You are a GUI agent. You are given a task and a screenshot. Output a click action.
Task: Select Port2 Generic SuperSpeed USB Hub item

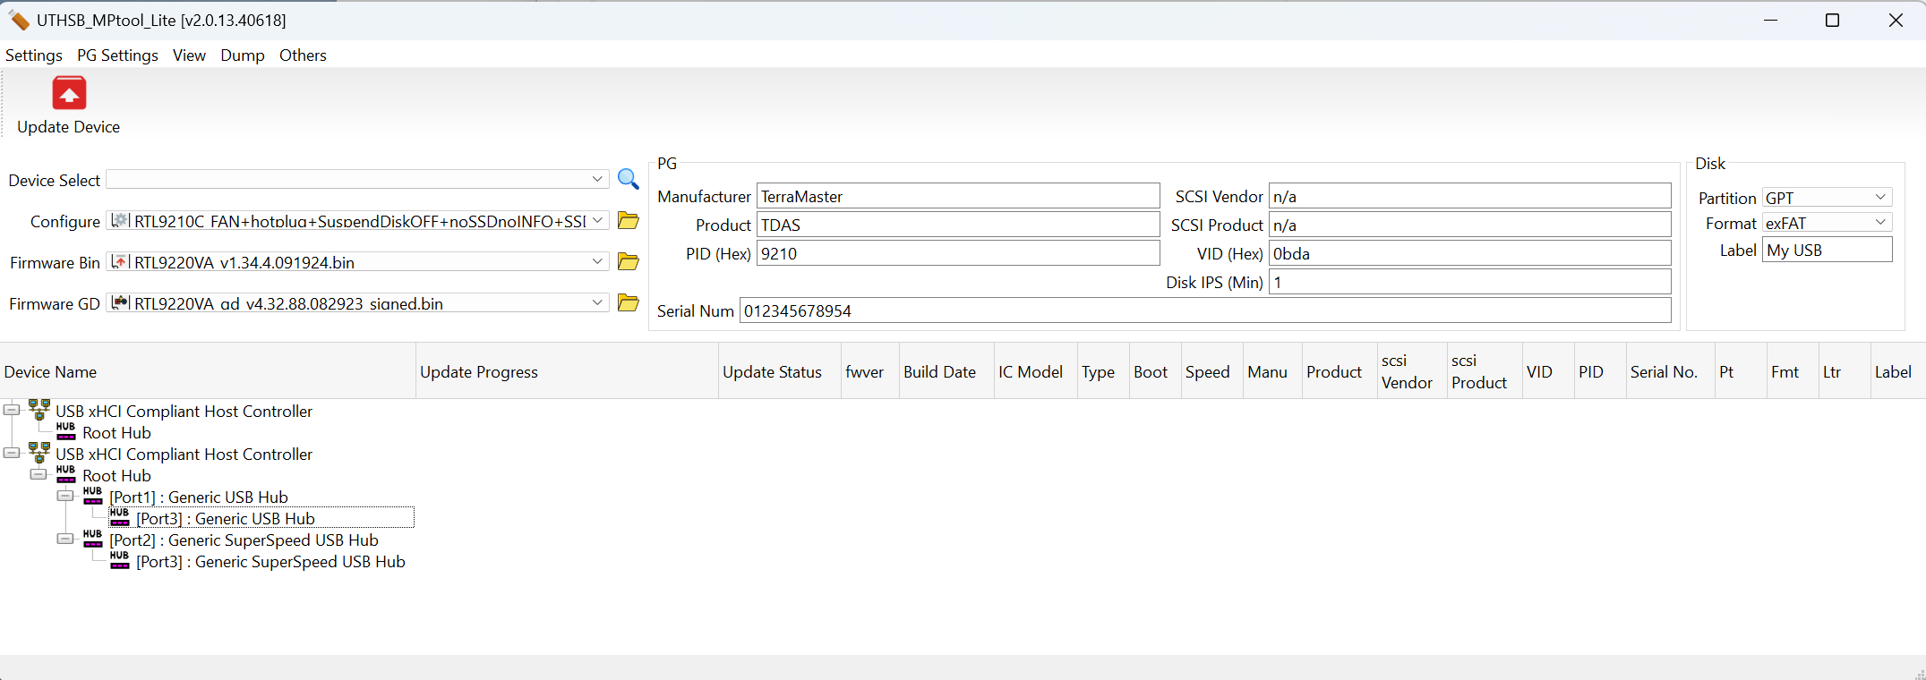coord(244,540)
